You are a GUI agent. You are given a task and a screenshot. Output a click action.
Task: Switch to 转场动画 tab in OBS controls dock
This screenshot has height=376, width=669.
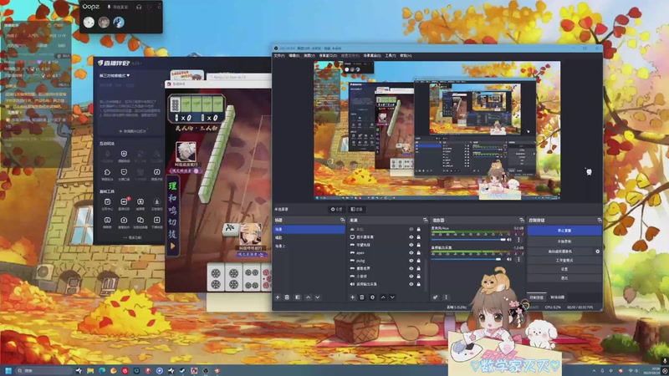(x=557, y=297)
